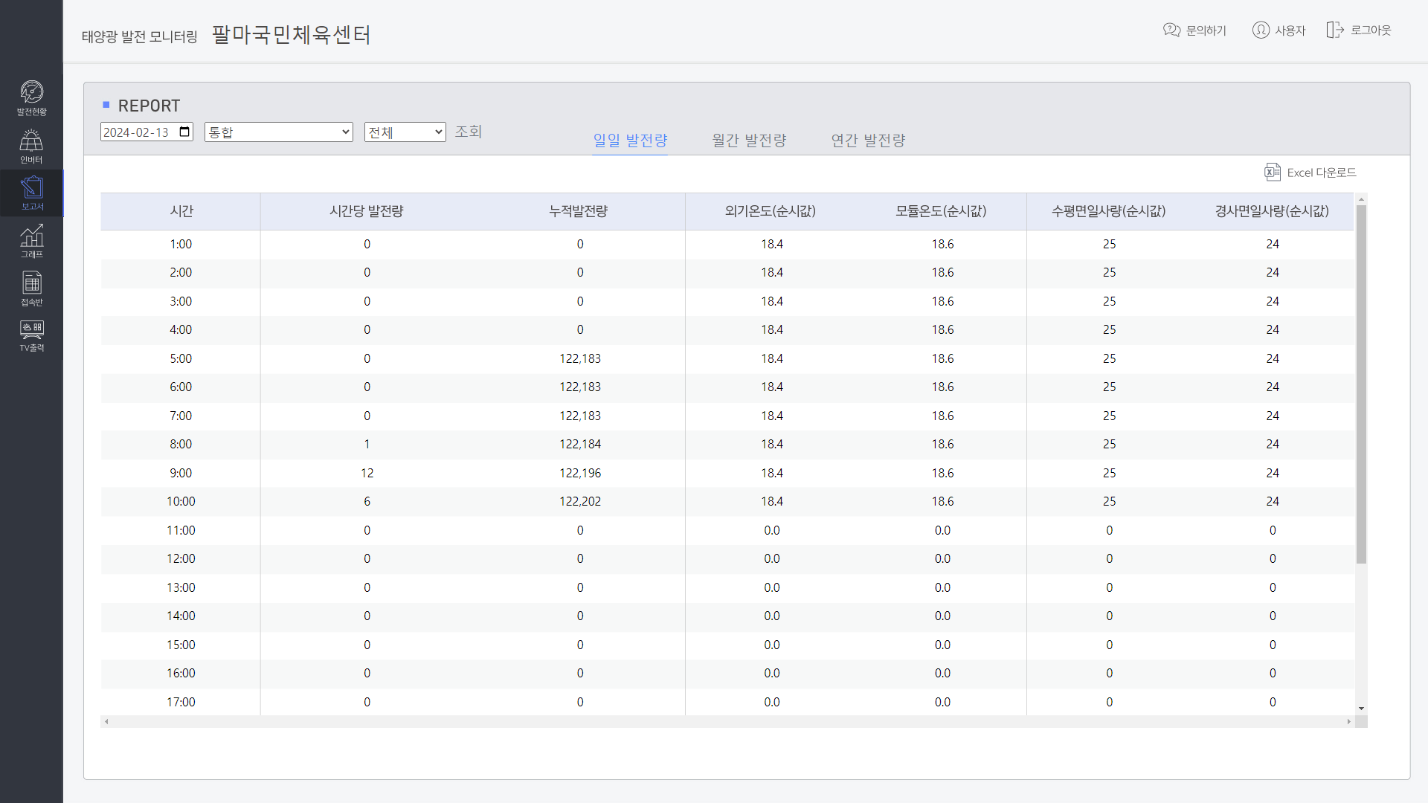Open the TV출력 sidebar icon
Image resolution: width=1428 pixels, height=803 pixels.
tap(31, 336)
